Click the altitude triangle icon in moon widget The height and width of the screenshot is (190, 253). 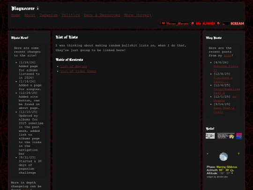coord(232,173)
